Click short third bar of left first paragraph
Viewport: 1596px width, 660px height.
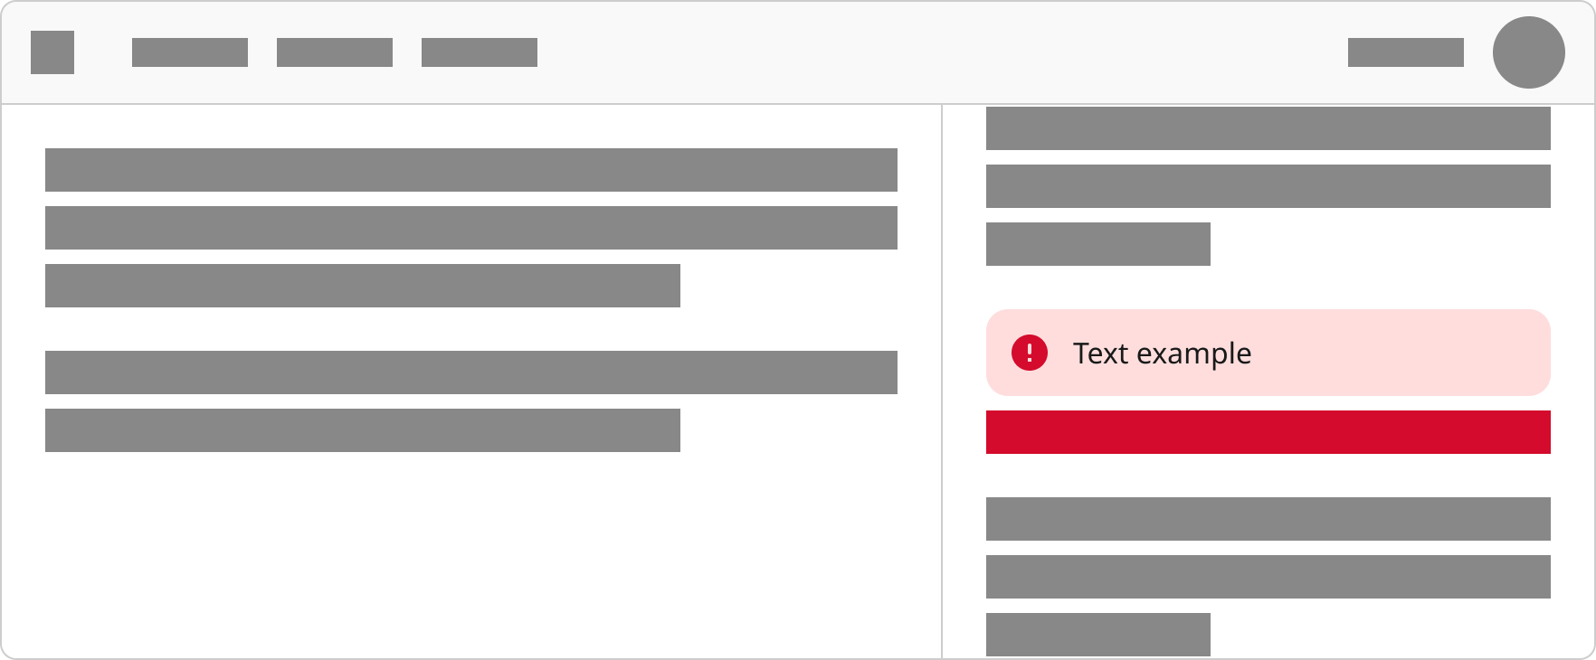(363, 286)
